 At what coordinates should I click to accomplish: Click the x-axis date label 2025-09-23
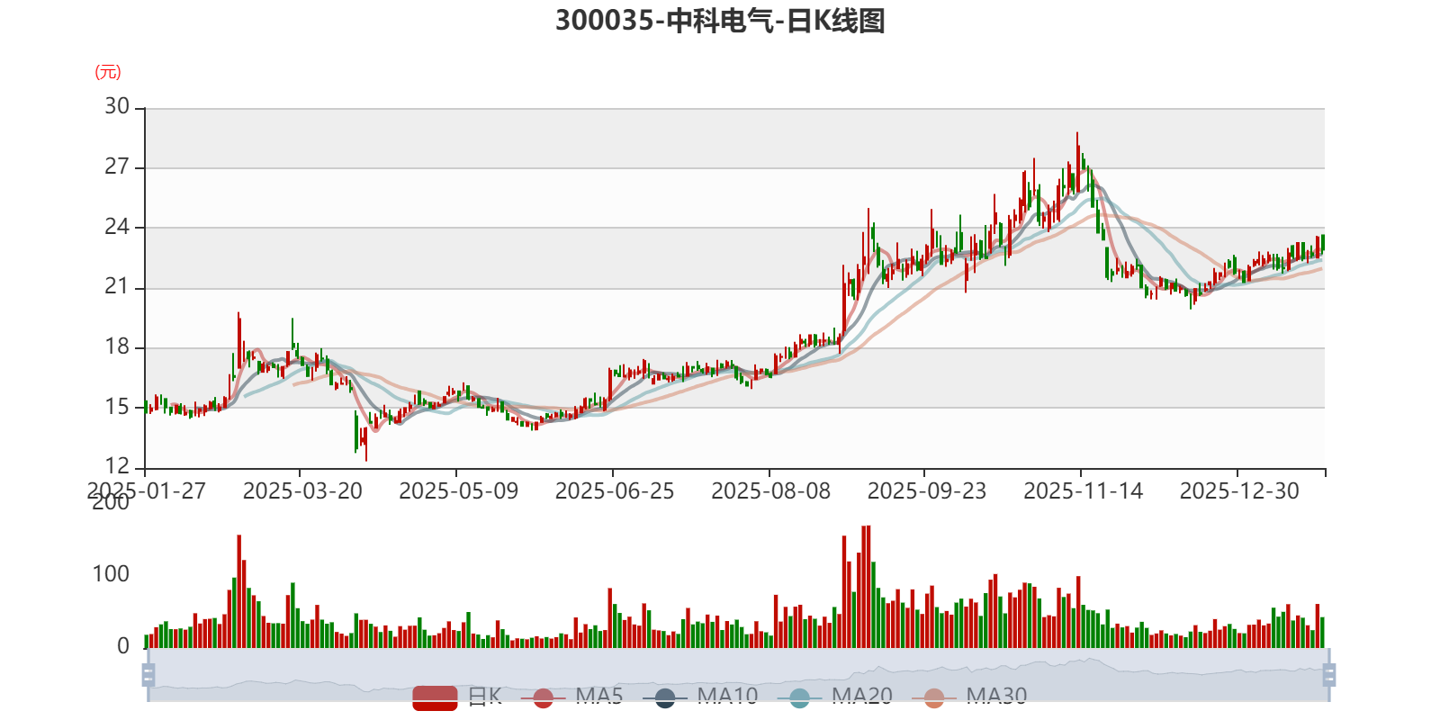click(927, 490)
